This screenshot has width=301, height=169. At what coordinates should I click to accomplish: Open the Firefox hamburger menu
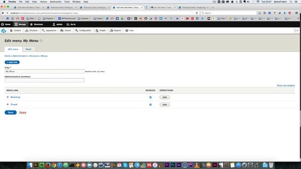(297, 13)
